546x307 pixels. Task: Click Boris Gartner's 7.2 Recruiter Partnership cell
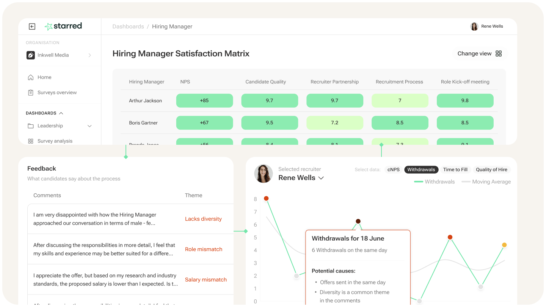coord(335,123)
